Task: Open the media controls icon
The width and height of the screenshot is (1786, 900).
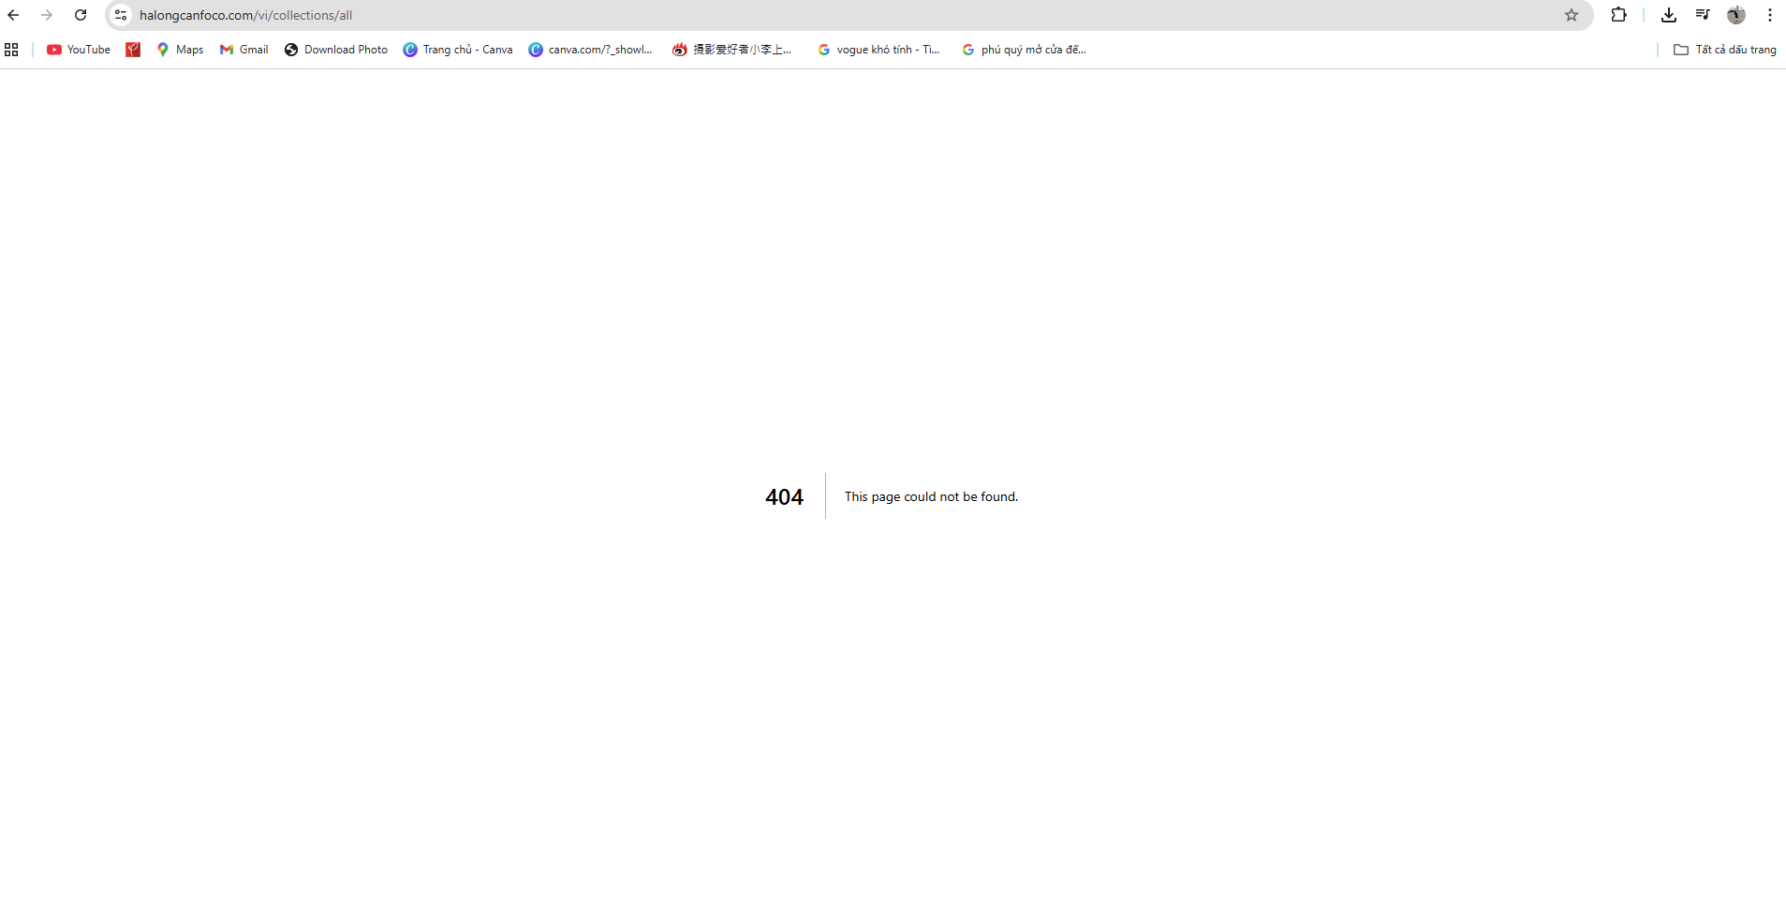Action: (x=1702, y=15)
